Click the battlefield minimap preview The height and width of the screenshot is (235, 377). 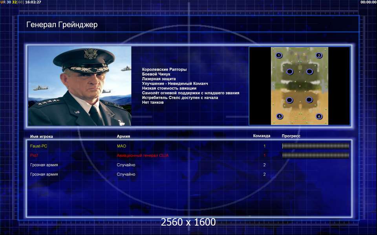[299, 86]
